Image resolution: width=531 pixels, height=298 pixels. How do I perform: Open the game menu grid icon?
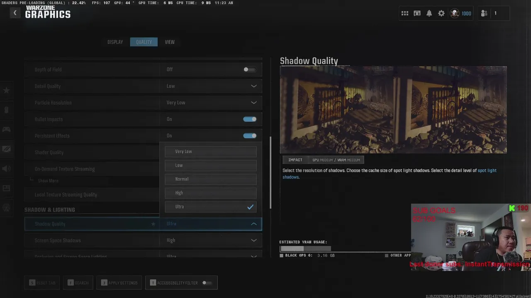pyautogui.click(x=405, y=13)
